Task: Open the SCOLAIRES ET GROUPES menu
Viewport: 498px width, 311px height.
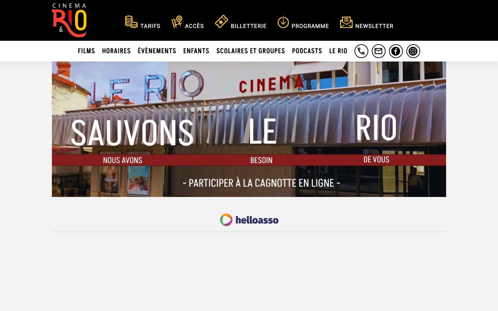Action: [251, 51]
